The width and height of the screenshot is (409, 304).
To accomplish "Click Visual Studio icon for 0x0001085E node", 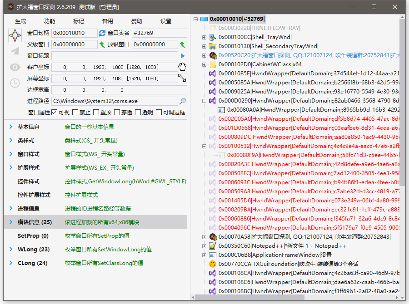I will pyautogui.click(x=213, y=74).
